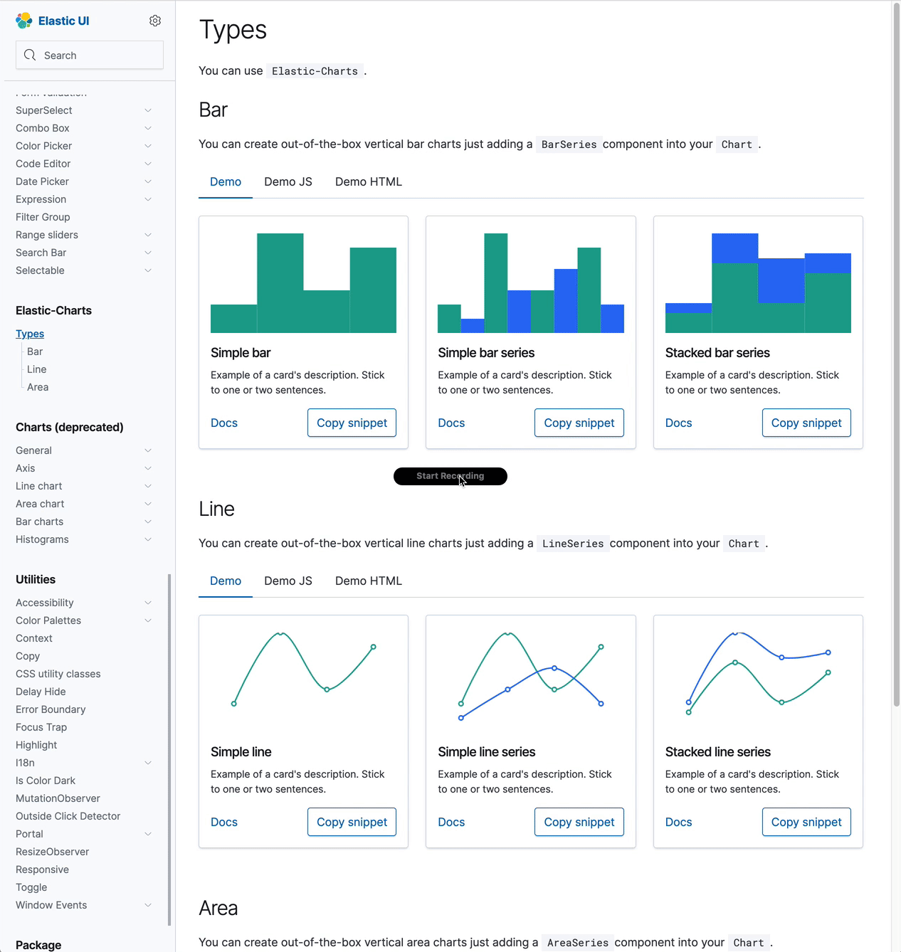This screenshot has height=952, width=901.
Task: Click the page vertical scrollbar thumb
Action: click(x=897, y=354)
